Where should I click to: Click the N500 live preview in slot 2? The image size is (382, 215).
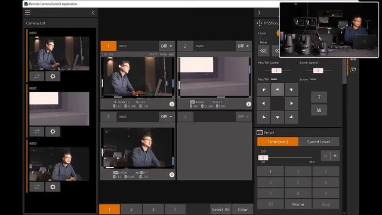pos(214,77)
